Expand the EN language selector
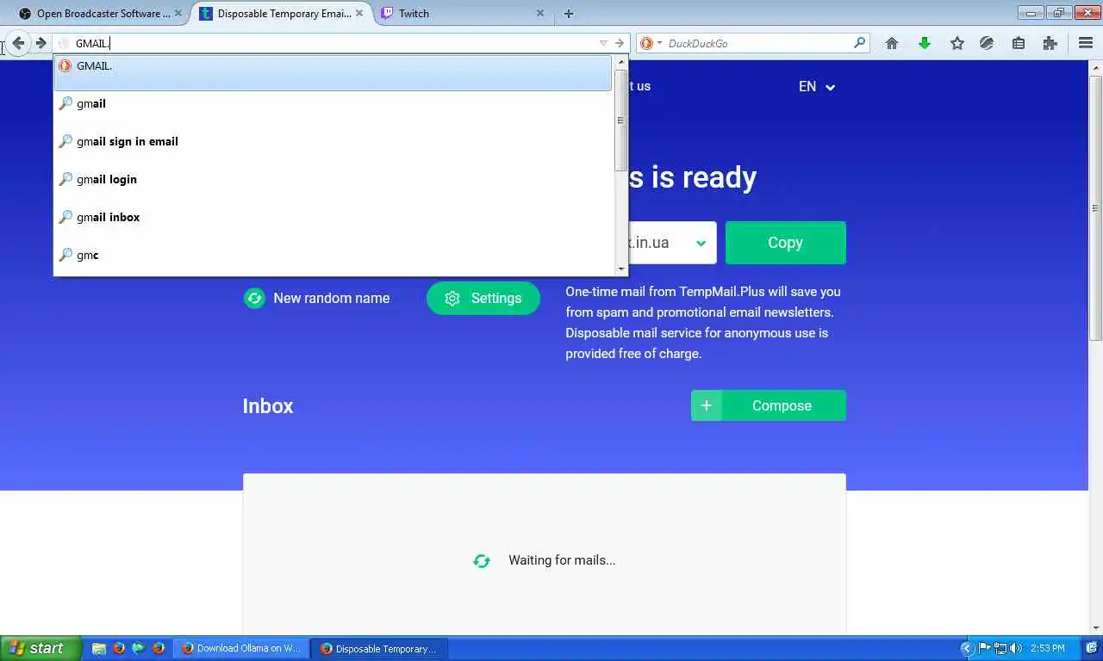Image resolution: width=1103 pixels, height=661 pixels. (x=816, y=86)
